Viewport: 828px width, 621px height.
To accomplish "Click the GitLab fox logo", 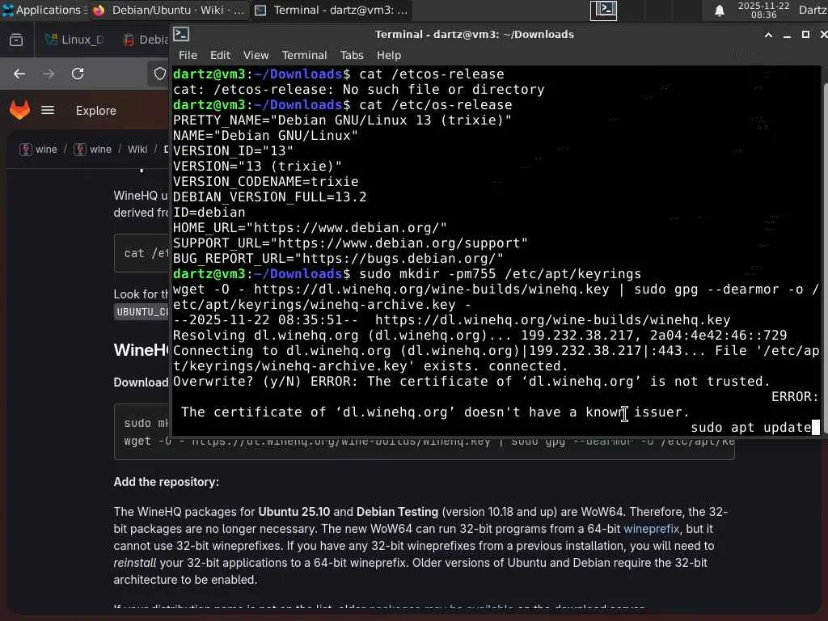I will 19,110.
